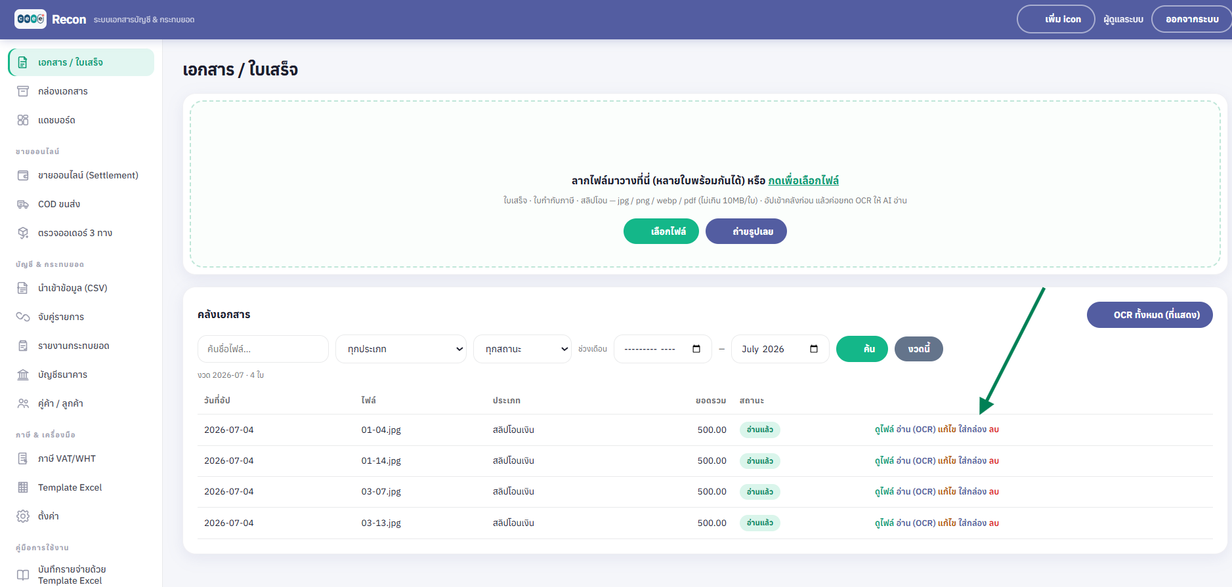This screenshot has height=587, width=1232.
Task: Click the green เลือกไฟล์ button
Action: (x=661, y=232)
